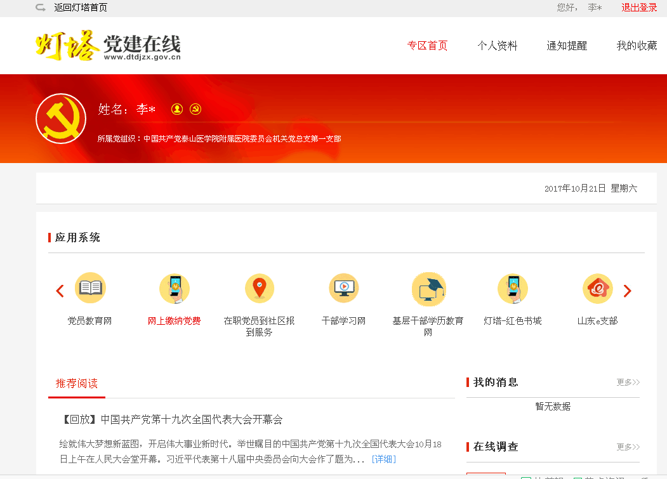Click the 退出登录 link
This screenshot has width=667, height=479.
(639, 8)
